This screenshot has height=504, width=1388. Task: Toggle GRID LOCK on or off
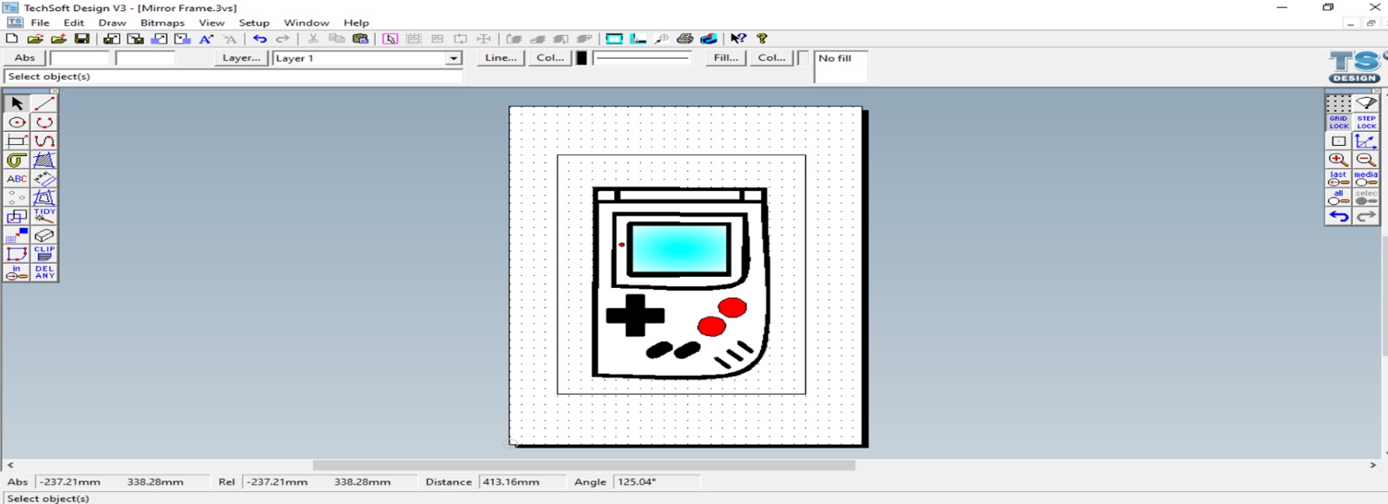(x=1339, y=122)
